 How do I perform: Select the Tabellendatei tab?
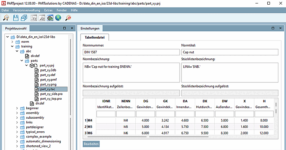(95, 37)
